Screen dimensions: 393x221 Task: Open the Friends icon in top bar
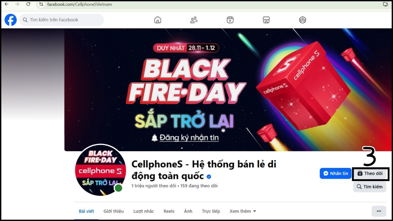coord(194,20)
